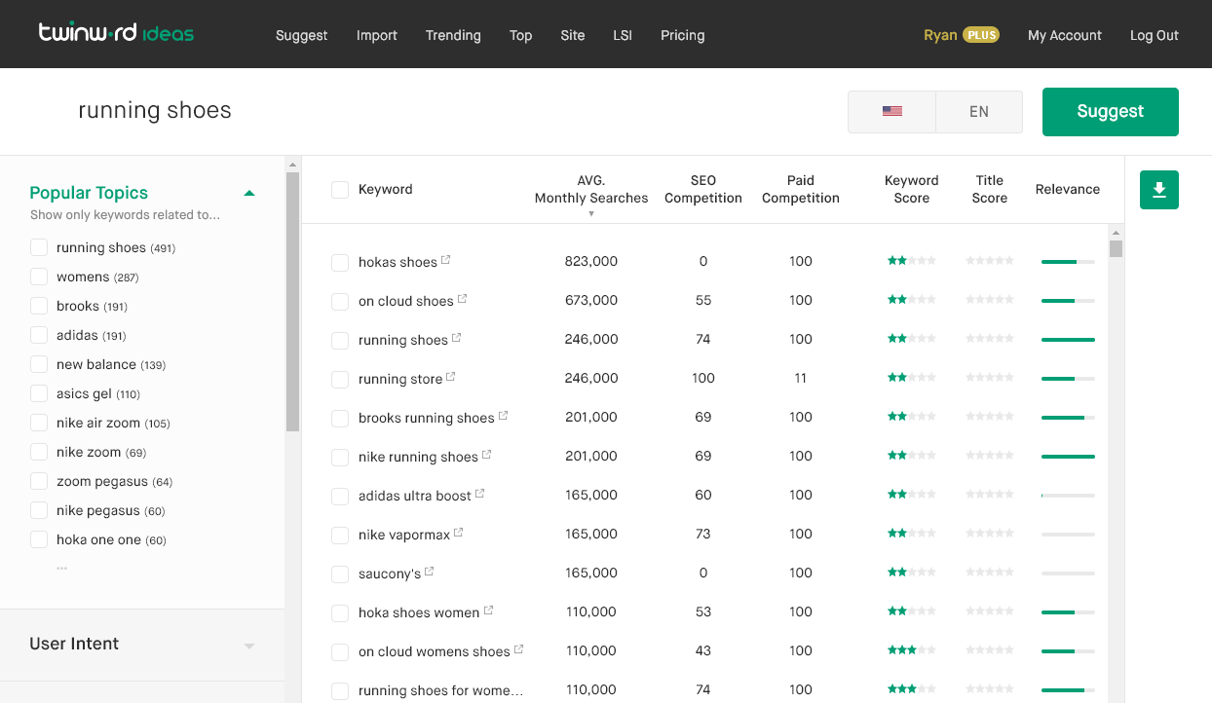Image resolution: width=1212 pixels, height=703 pixels.
Task: Go to the Pricing page
Action: 682,35
